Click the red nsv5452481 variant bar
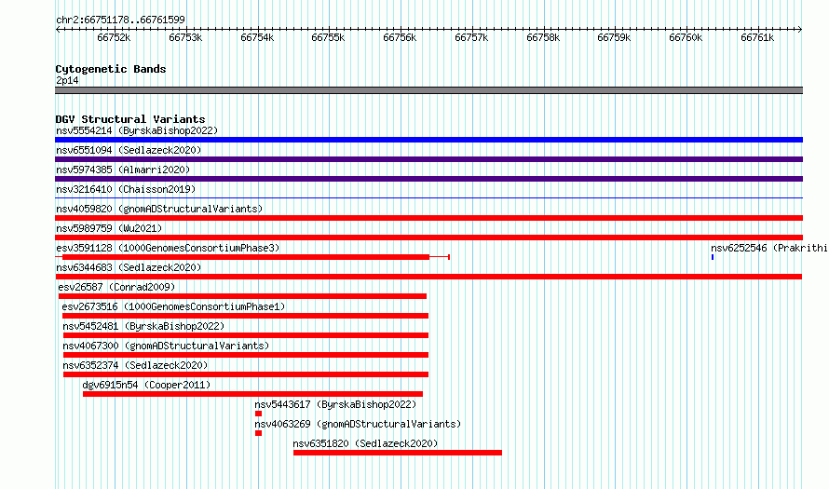The height and width of the screenshot is (489, 829). click(246, 335)
